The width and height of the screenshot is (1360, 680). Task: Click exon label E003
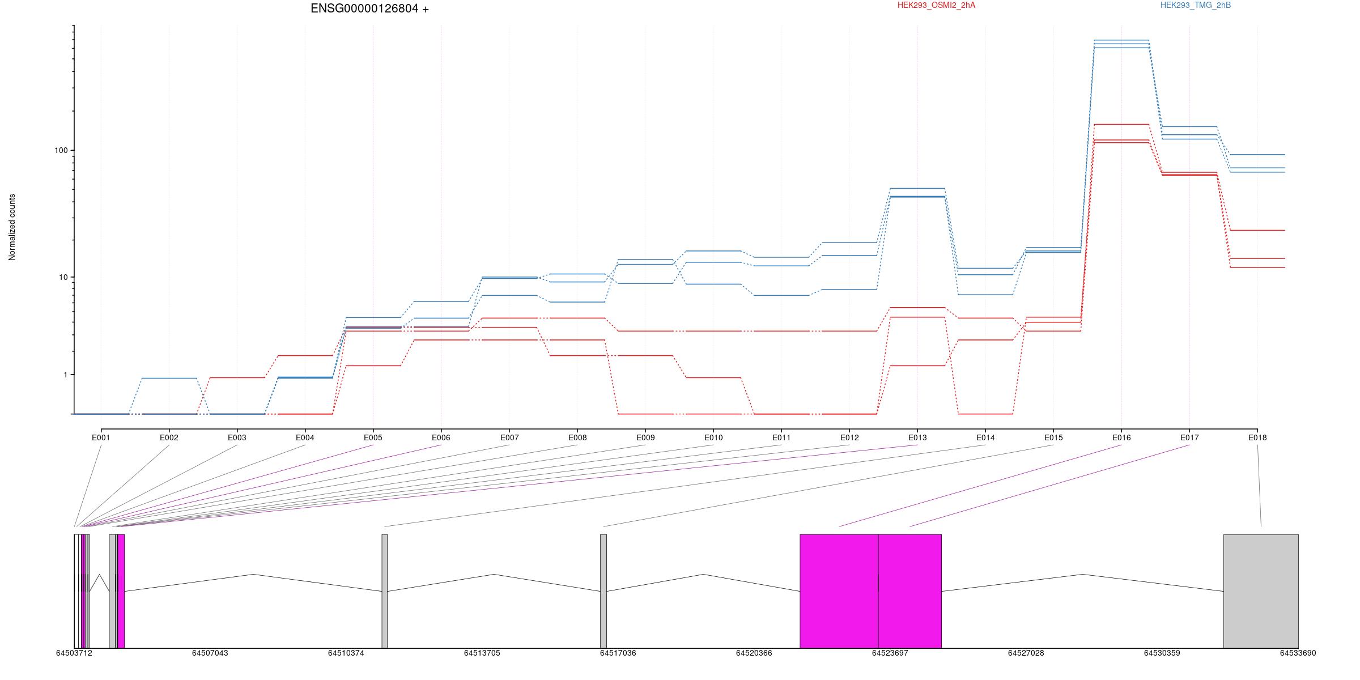click(x=237, y=437)
